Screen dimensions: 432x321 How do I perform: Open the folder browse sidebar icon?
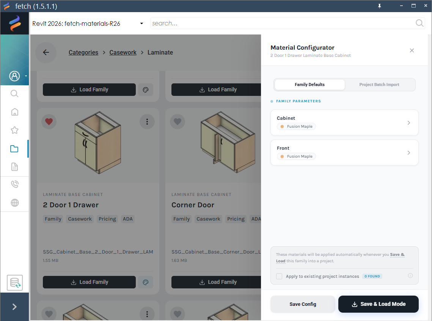coord(14,149)
